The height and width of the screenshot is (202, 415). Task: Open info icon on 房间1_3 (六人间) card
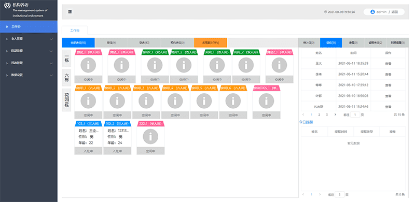tap(146, 100)
